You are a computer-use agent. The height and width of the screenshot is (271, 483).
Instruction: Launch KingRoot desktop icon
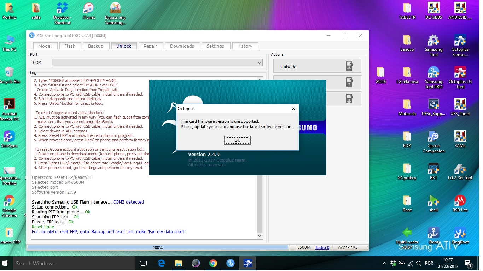click(460, 236)
